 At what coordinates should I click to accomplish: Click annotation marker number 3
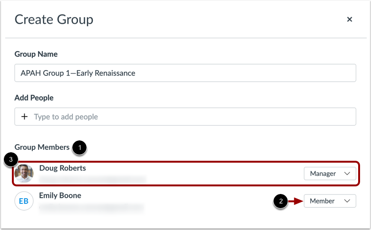coord(11,159)
